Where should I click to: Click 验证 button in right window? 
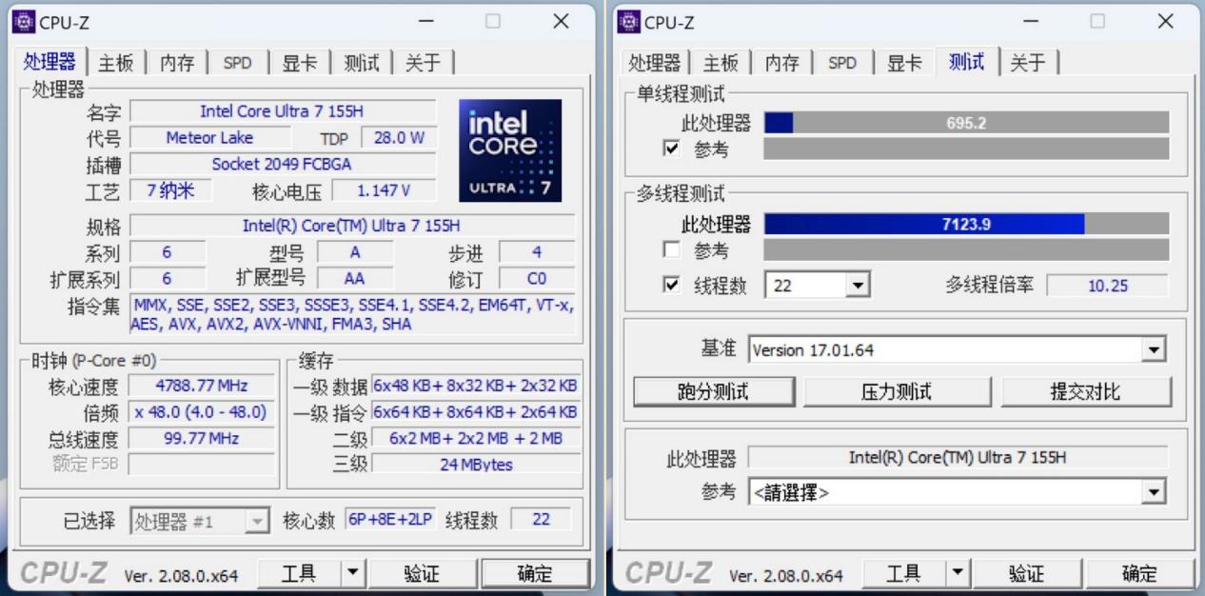[1027, 573]
